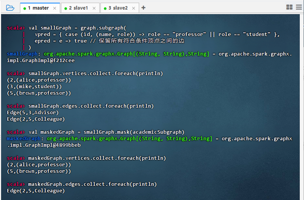Click the green status dot on slave1 tab
Screen dimensions: 304x200
tap(66, 8)
